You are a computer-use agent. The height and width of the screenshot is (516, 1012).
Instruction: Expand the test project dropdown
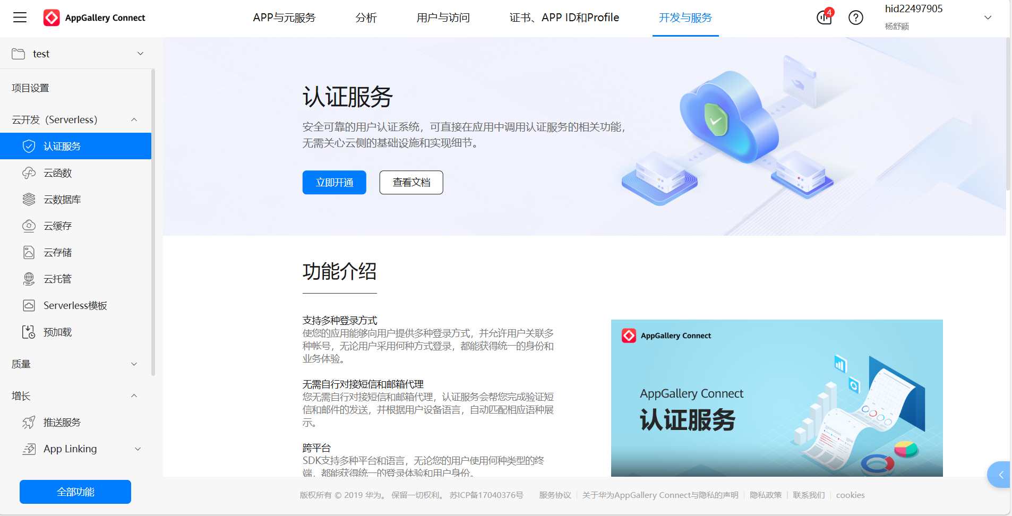pos(140,54)
